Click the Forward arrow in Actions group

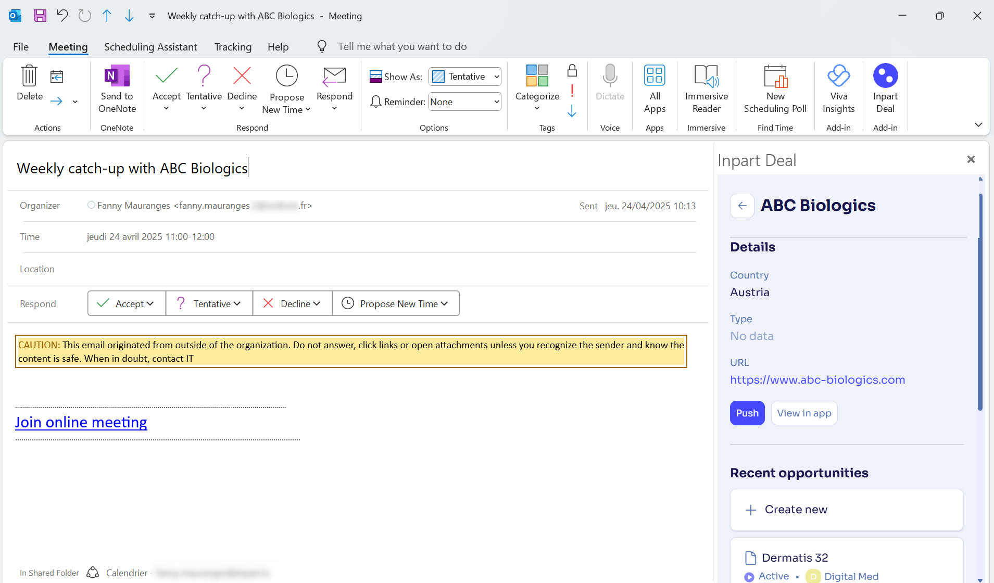(x=57, y=101)
